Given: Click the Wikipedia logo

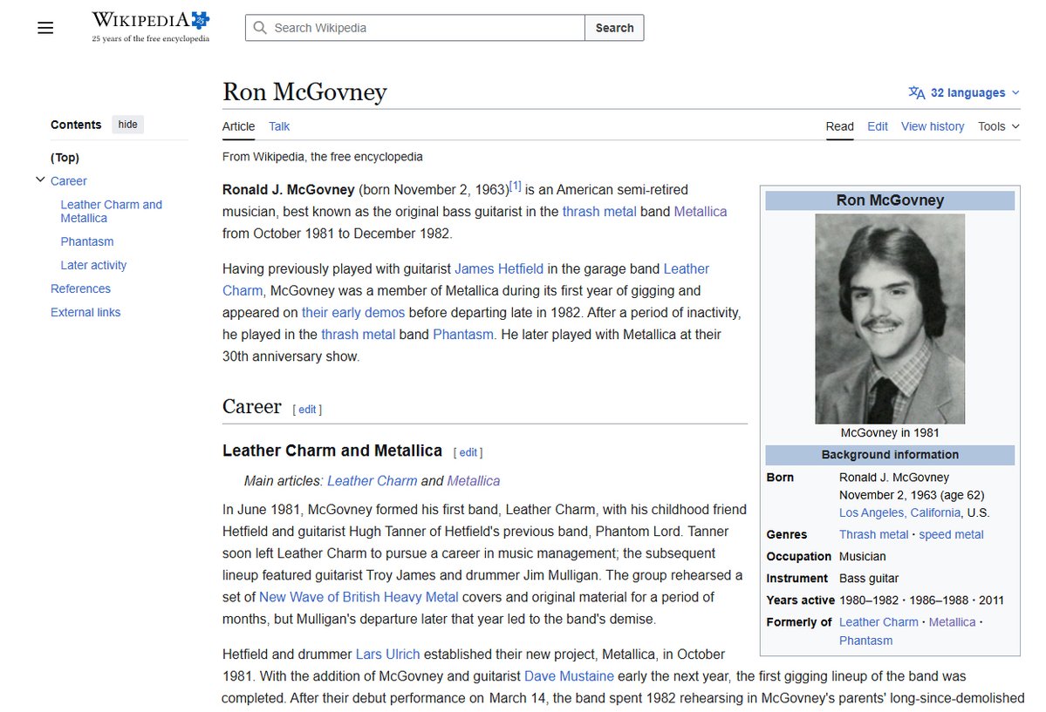Looking at the screenshot, I should coord(151,27).
